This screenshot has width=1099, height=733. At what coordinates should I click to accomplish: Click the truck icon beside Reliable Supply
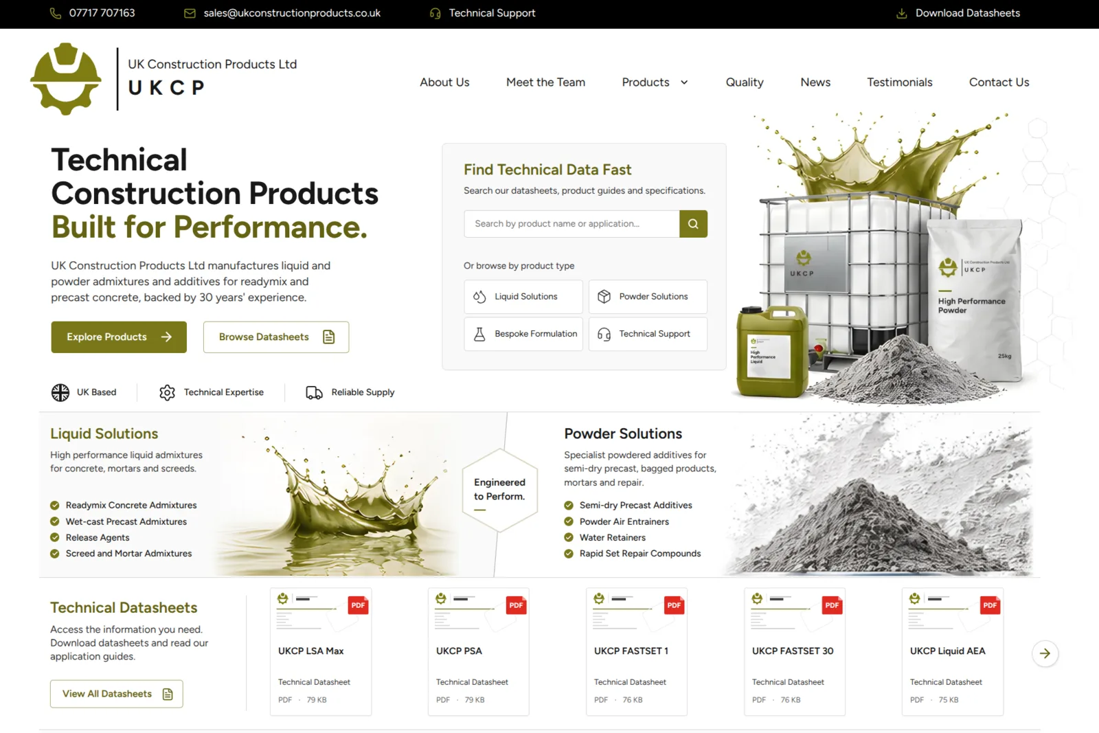[314, 392]
